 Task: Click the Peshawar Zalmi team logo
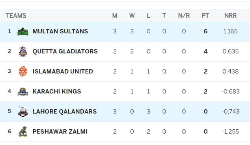[23, 132]
